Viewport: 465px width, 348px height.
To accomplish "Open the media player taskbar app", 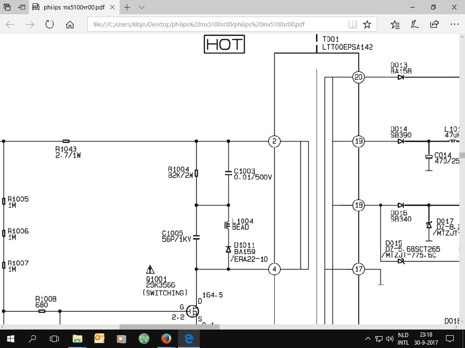I will (121, 339).
